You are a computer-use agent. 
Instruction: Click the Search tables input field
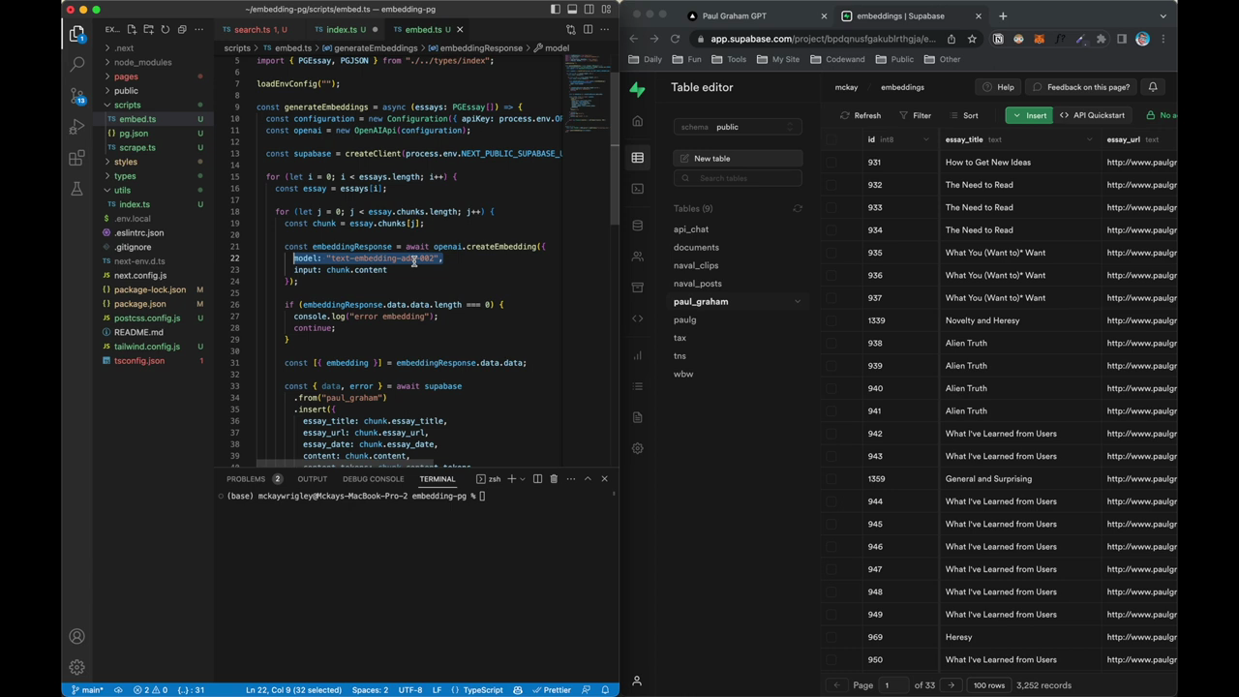[738, 178]
